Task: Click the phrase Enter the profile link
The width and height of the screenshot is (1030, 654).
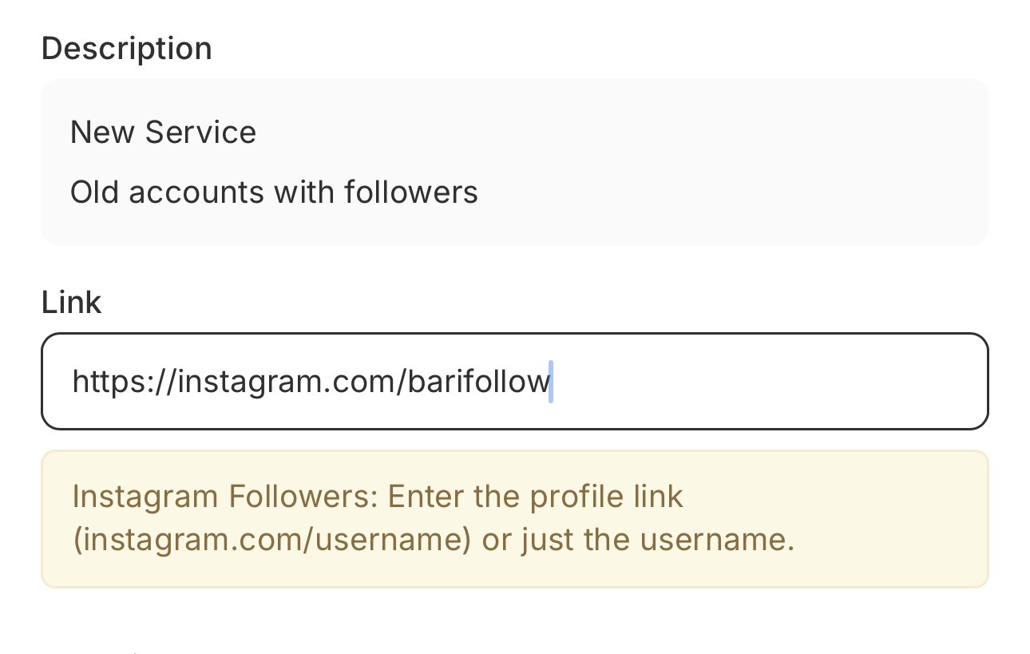Action: (535, 496)
